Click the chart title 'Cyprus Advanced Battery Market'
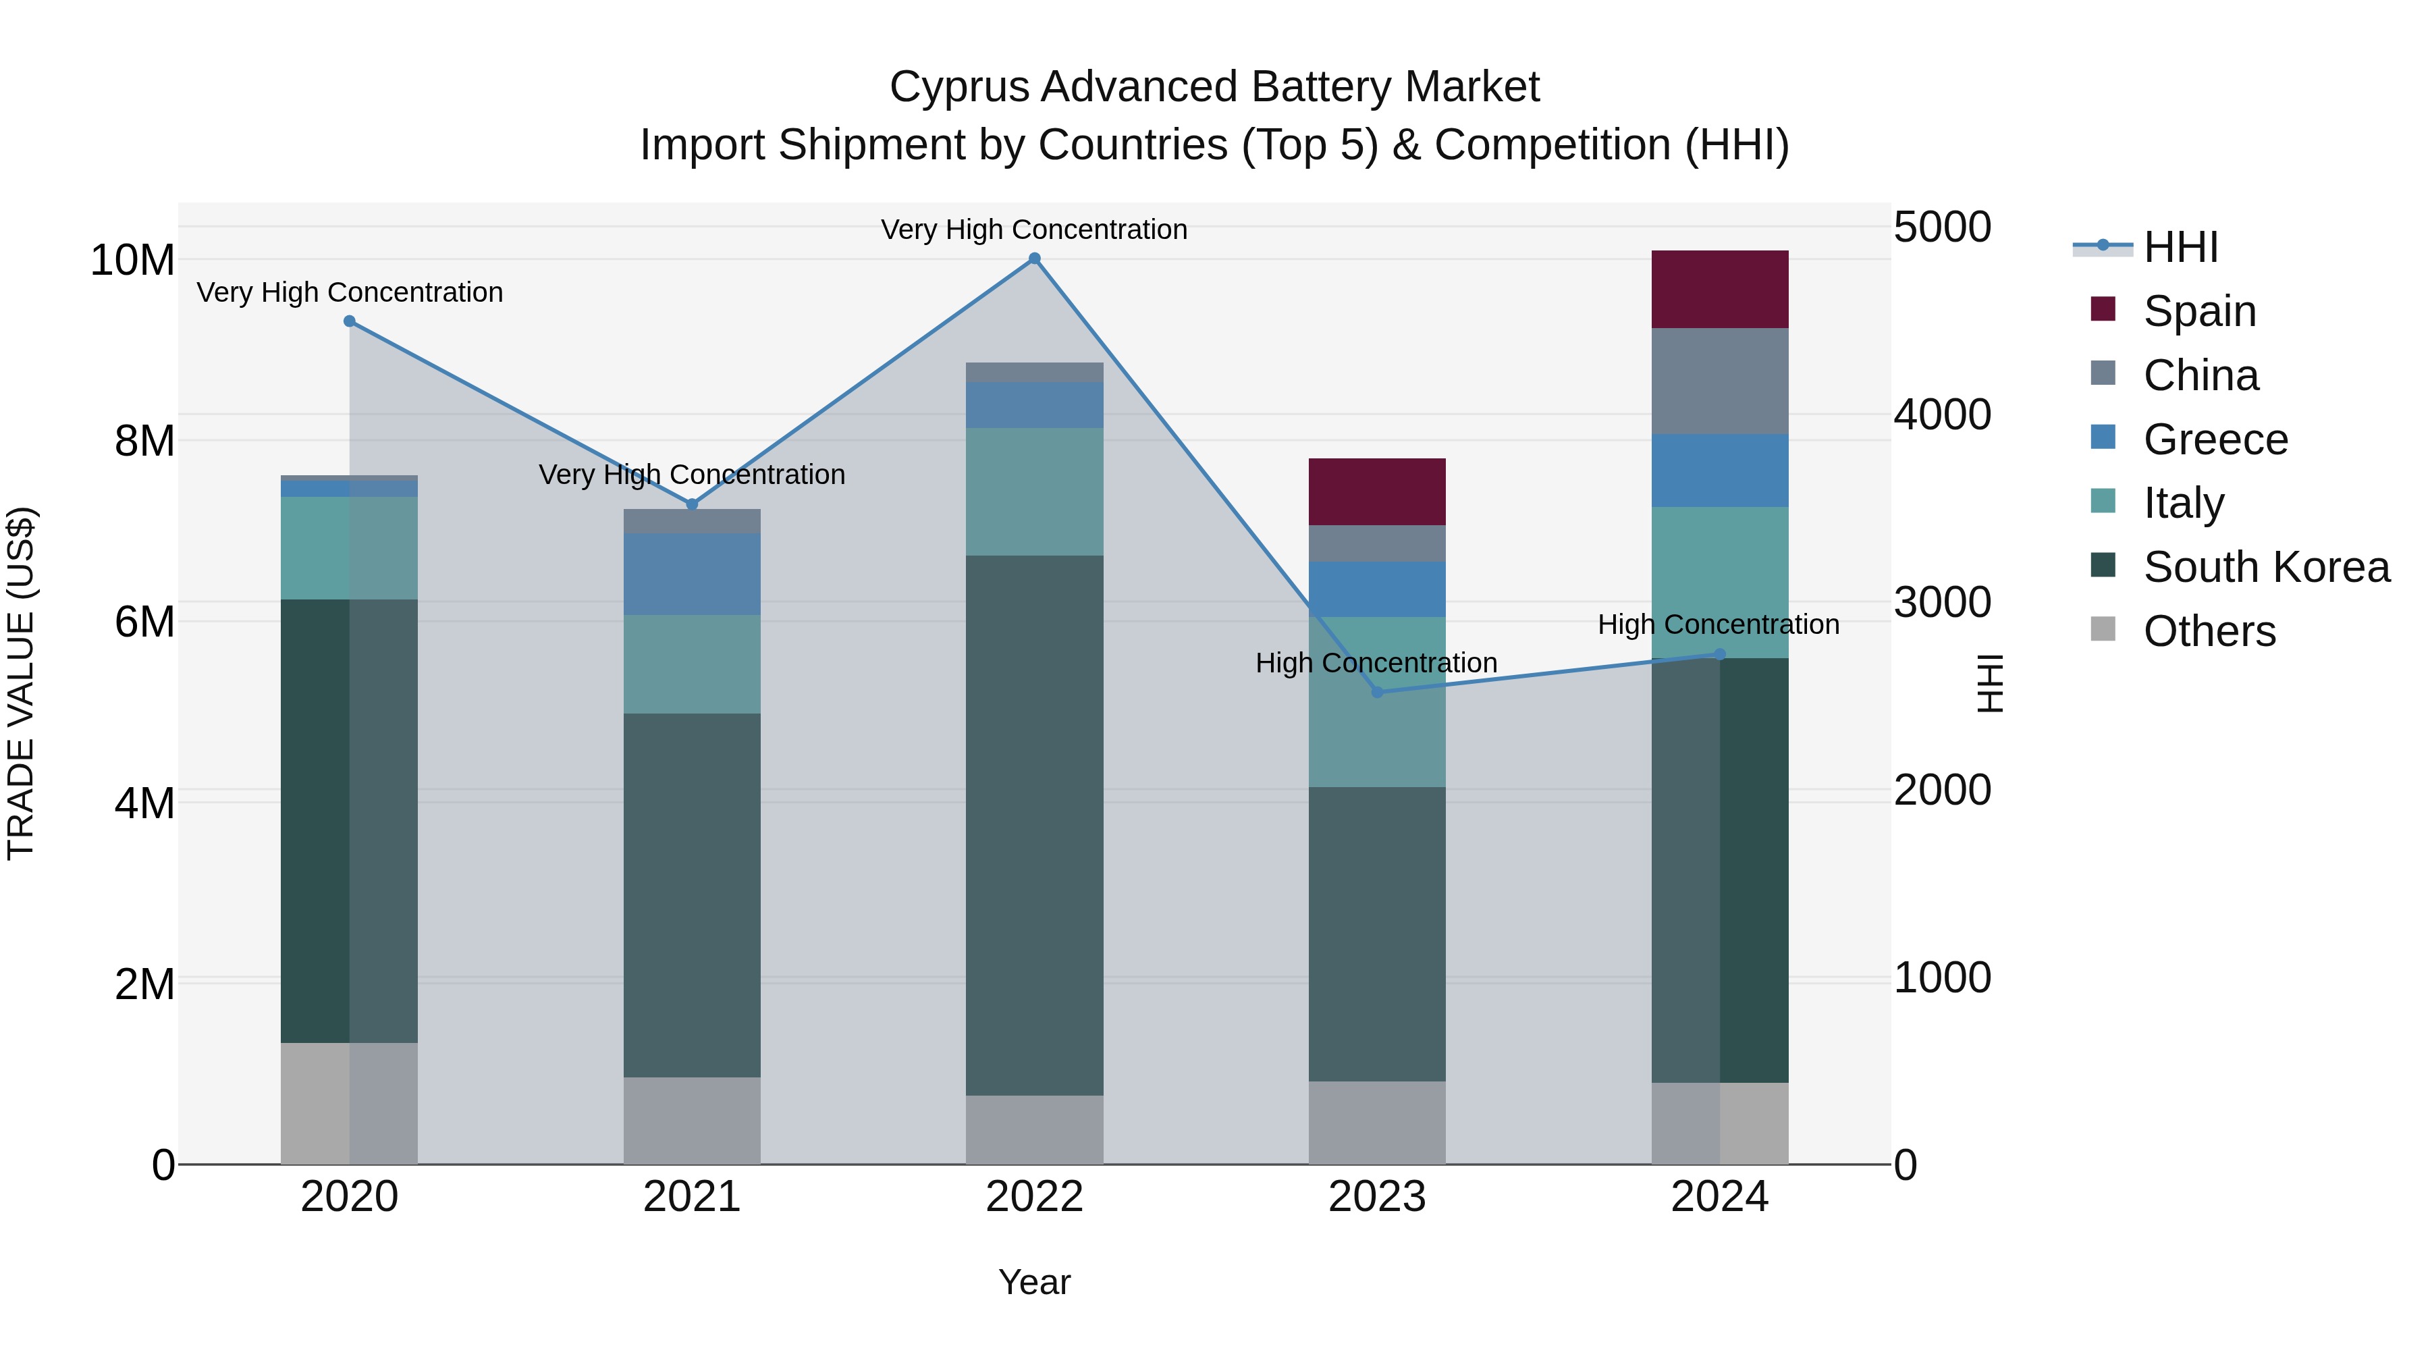Image resolution: width=2430 pixels, height=1367 pixels. [x=1214, y=87]
